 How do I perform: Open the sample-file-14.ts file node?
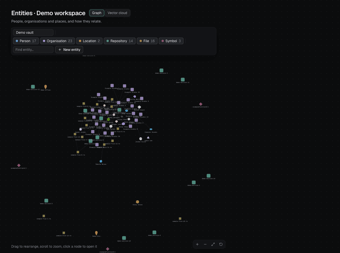[64, 233]
